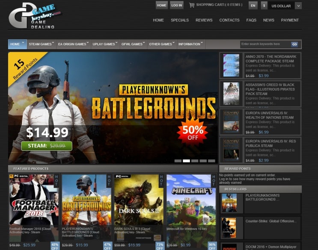Click Minecraft for Windows 10 key title
This screenshot has width=318, height=250.
187,229
